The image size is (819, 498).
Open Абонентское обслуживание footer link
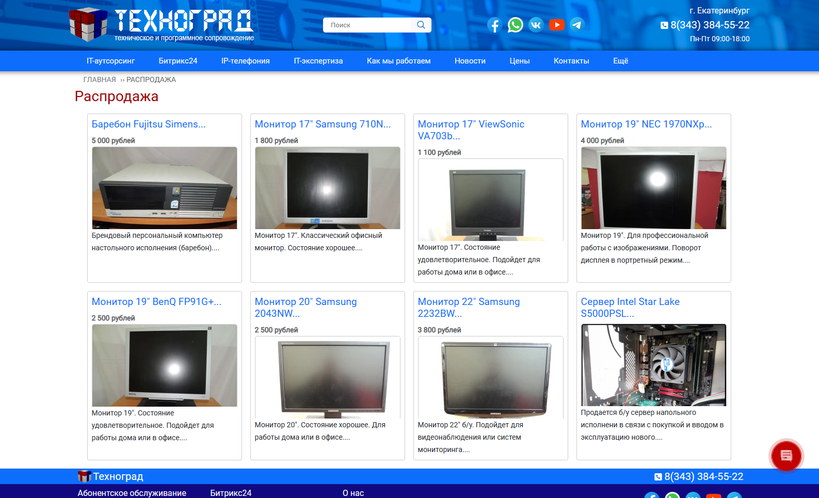[x=132, y=493]
